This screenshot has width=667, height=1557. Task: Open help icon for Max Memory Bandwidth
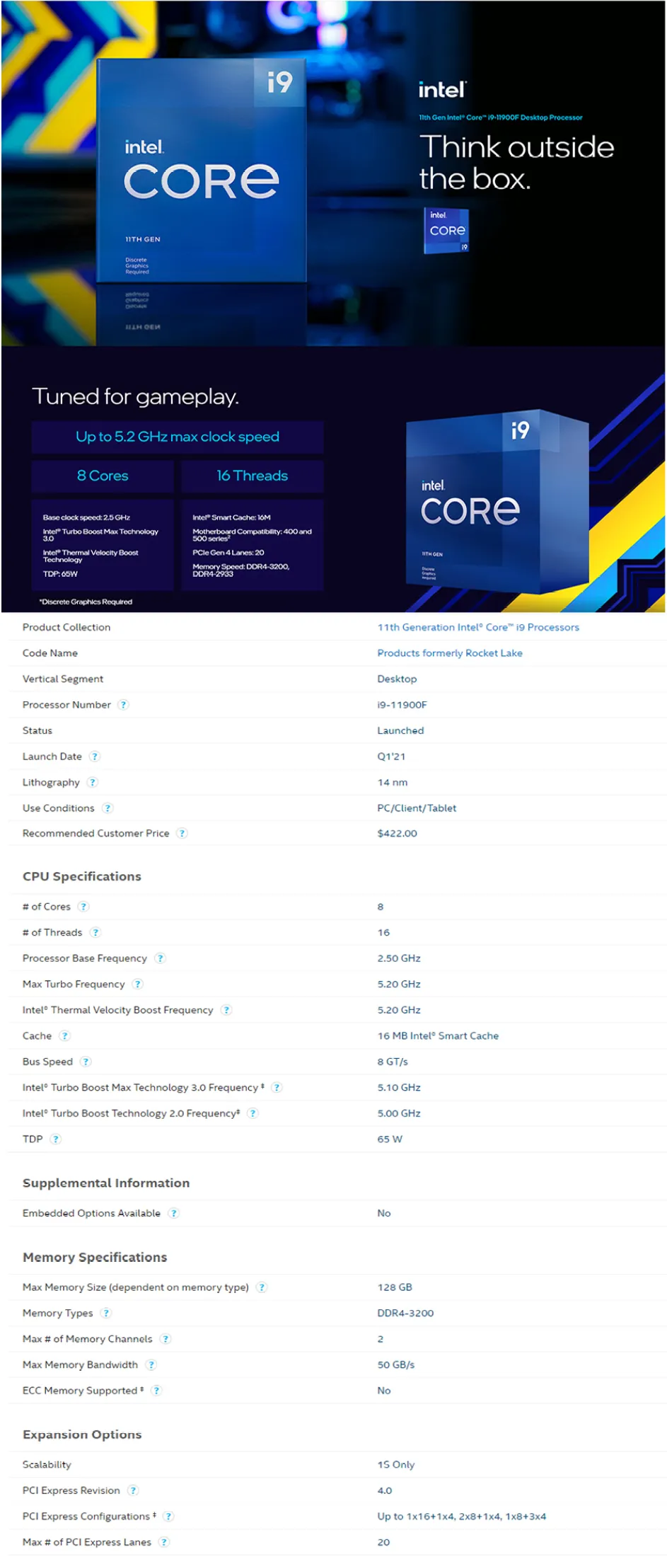click(151, 1364)
